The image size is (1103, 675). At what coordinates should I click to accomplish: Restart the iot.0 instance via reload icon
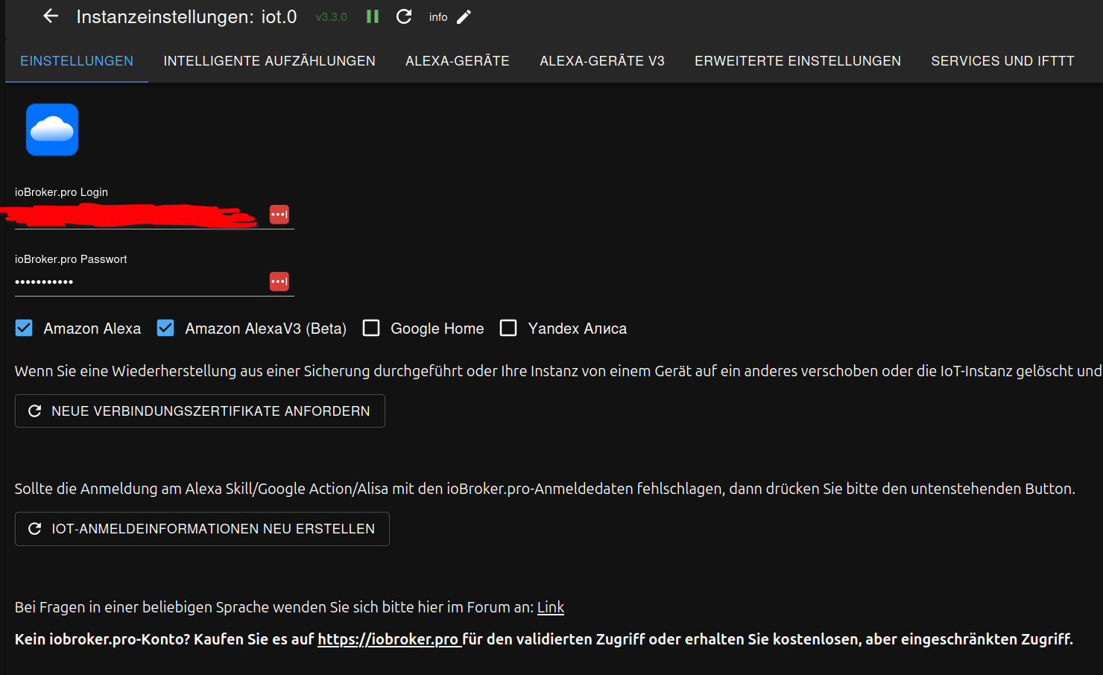point(404,16)
